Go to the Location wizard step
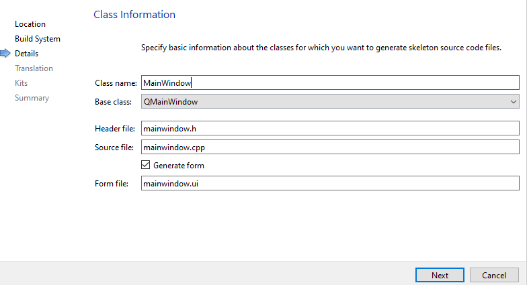Viewport: 527px width, 285px height. (x=30, y=24)
